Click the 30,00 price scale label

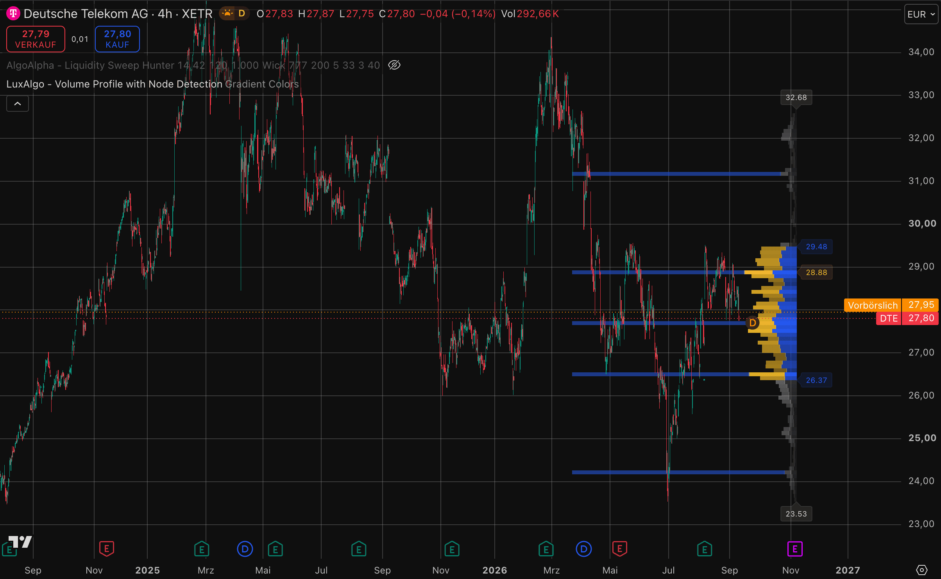pos(922,223)
